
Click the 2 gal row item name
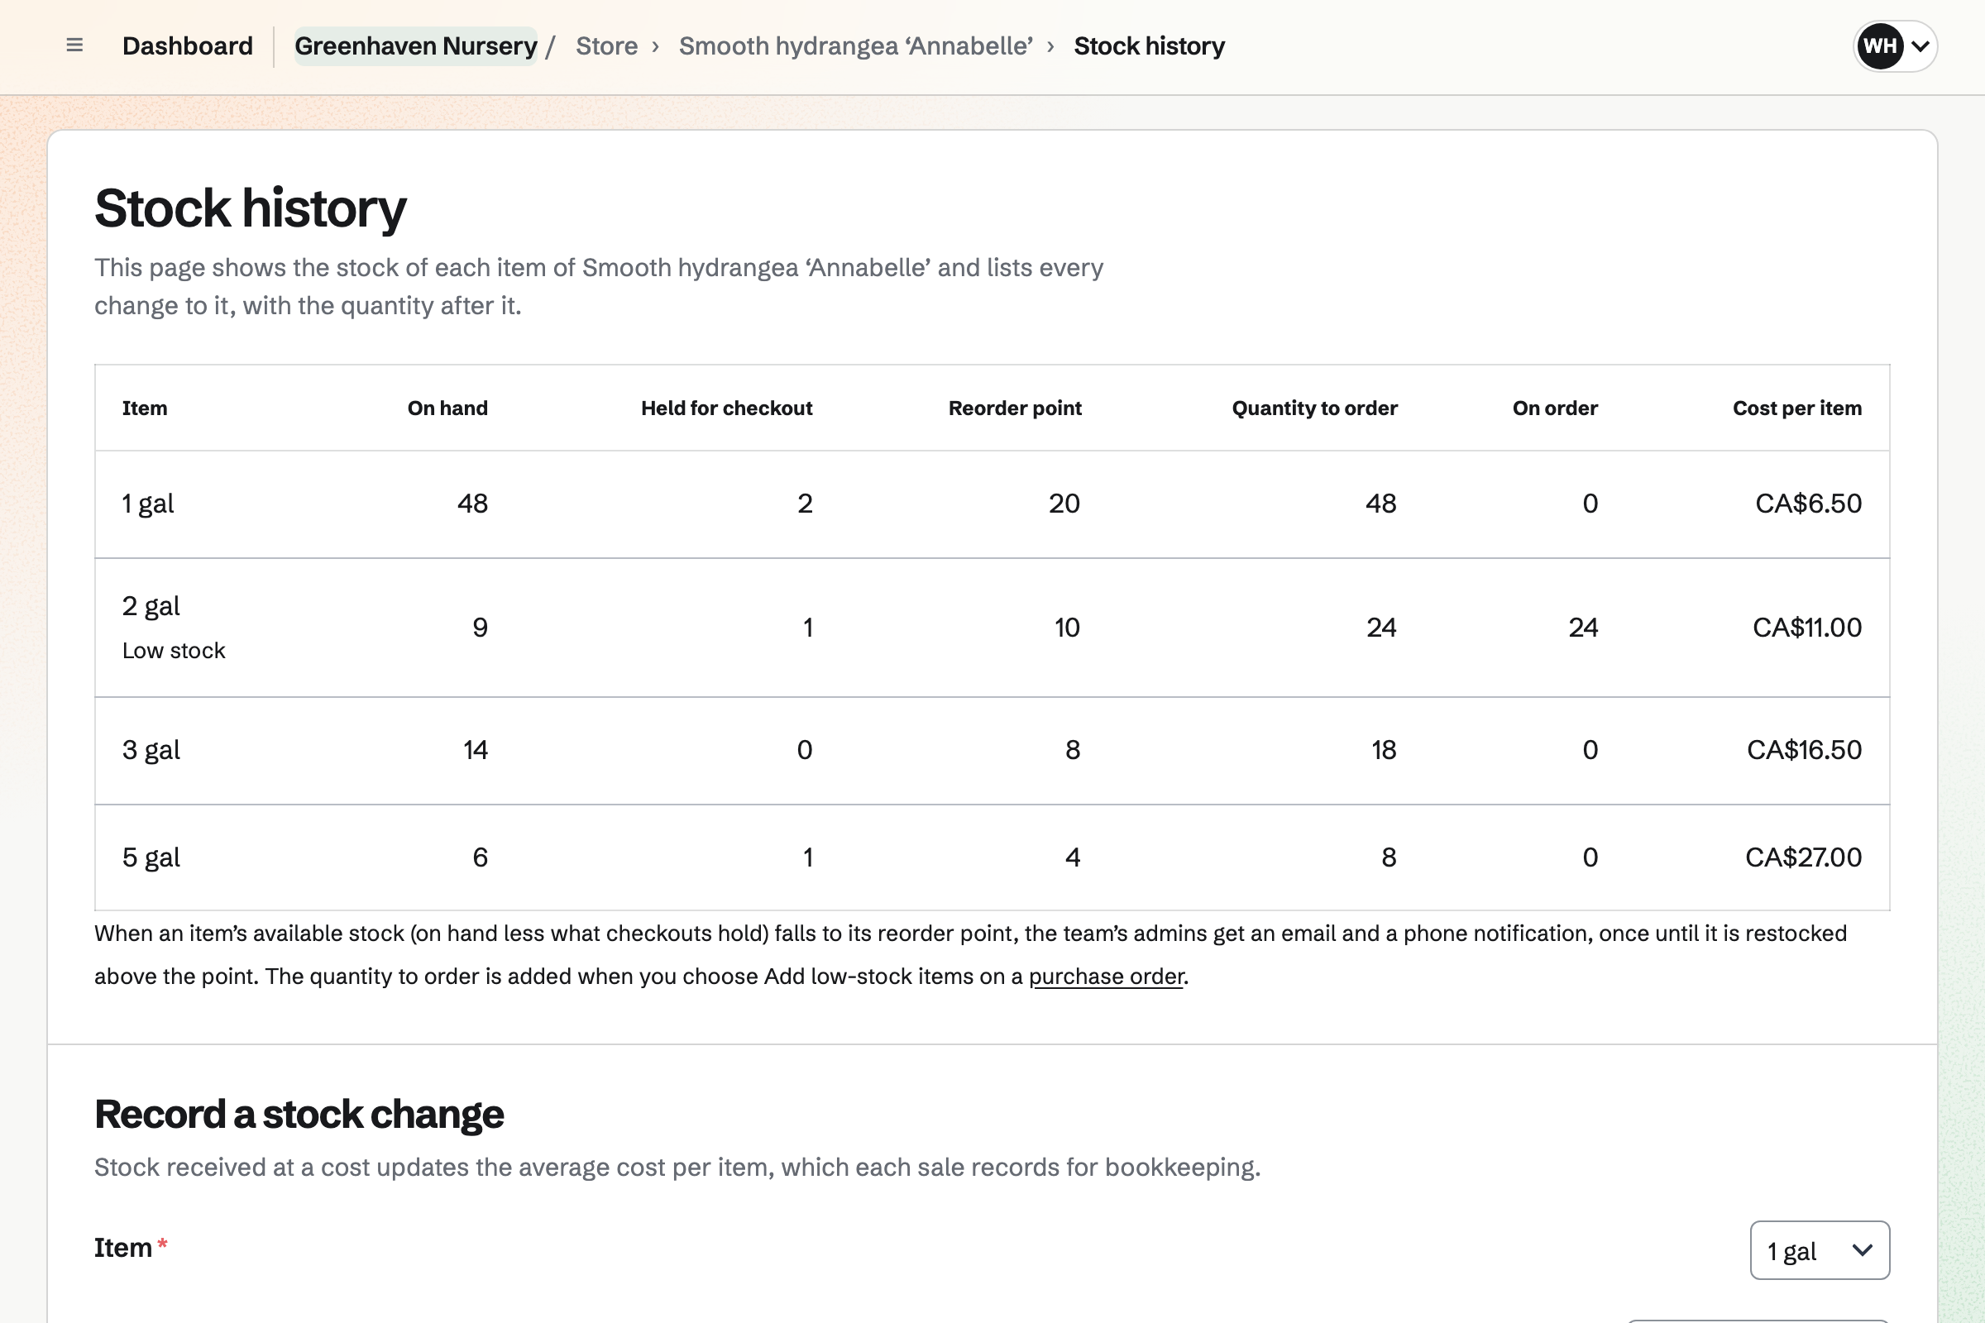click(151, 606)
